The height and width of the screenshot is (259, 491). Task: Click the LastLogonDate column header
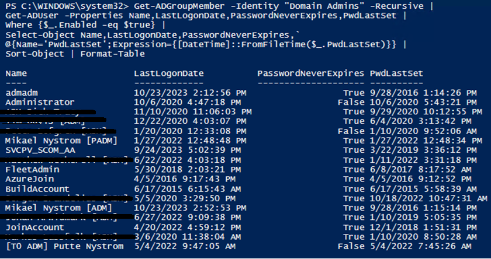tap(167, 73)
